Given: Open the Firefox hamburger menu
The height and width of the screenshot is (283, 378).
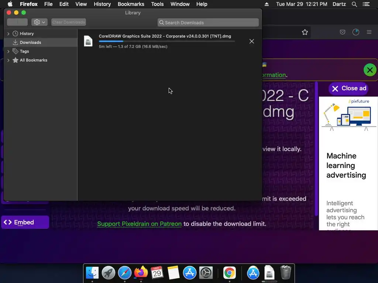Looking at the screenshot, I should [369, 32].
